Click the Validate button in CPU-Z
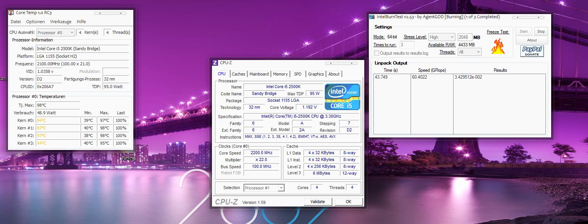 click(x=318, y=202)
